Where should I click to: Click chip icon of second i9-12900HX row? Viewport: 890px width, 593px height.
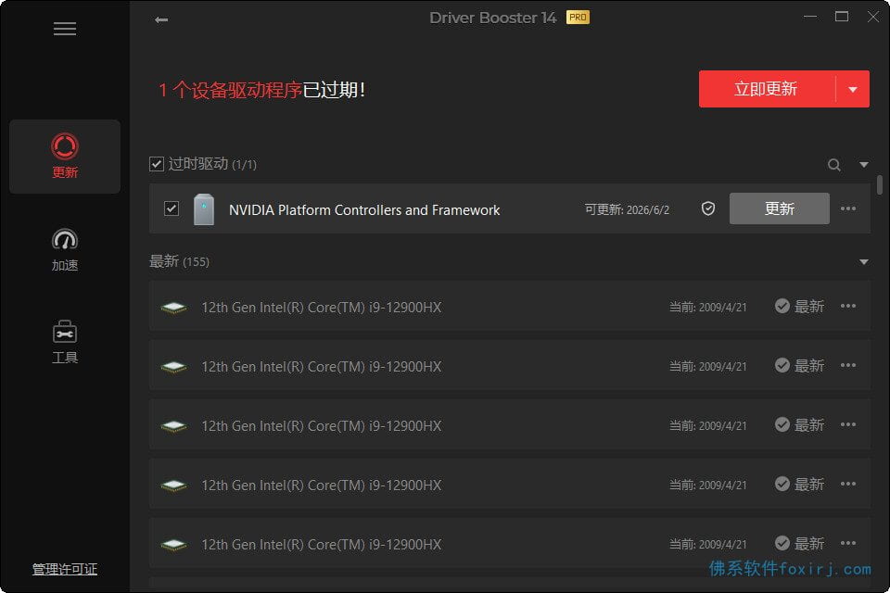tap(173, 367)
